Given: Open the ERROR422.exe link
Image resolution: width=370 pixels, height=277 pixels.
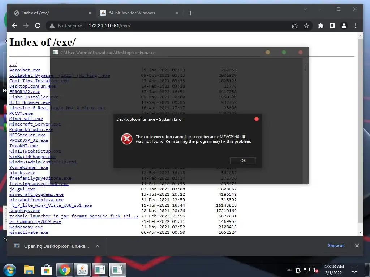Looking at the screenshot, I should tap(25, 92).
